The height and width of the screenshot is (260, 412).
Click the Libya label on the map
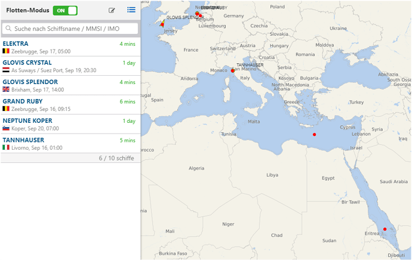pos(272,175)
